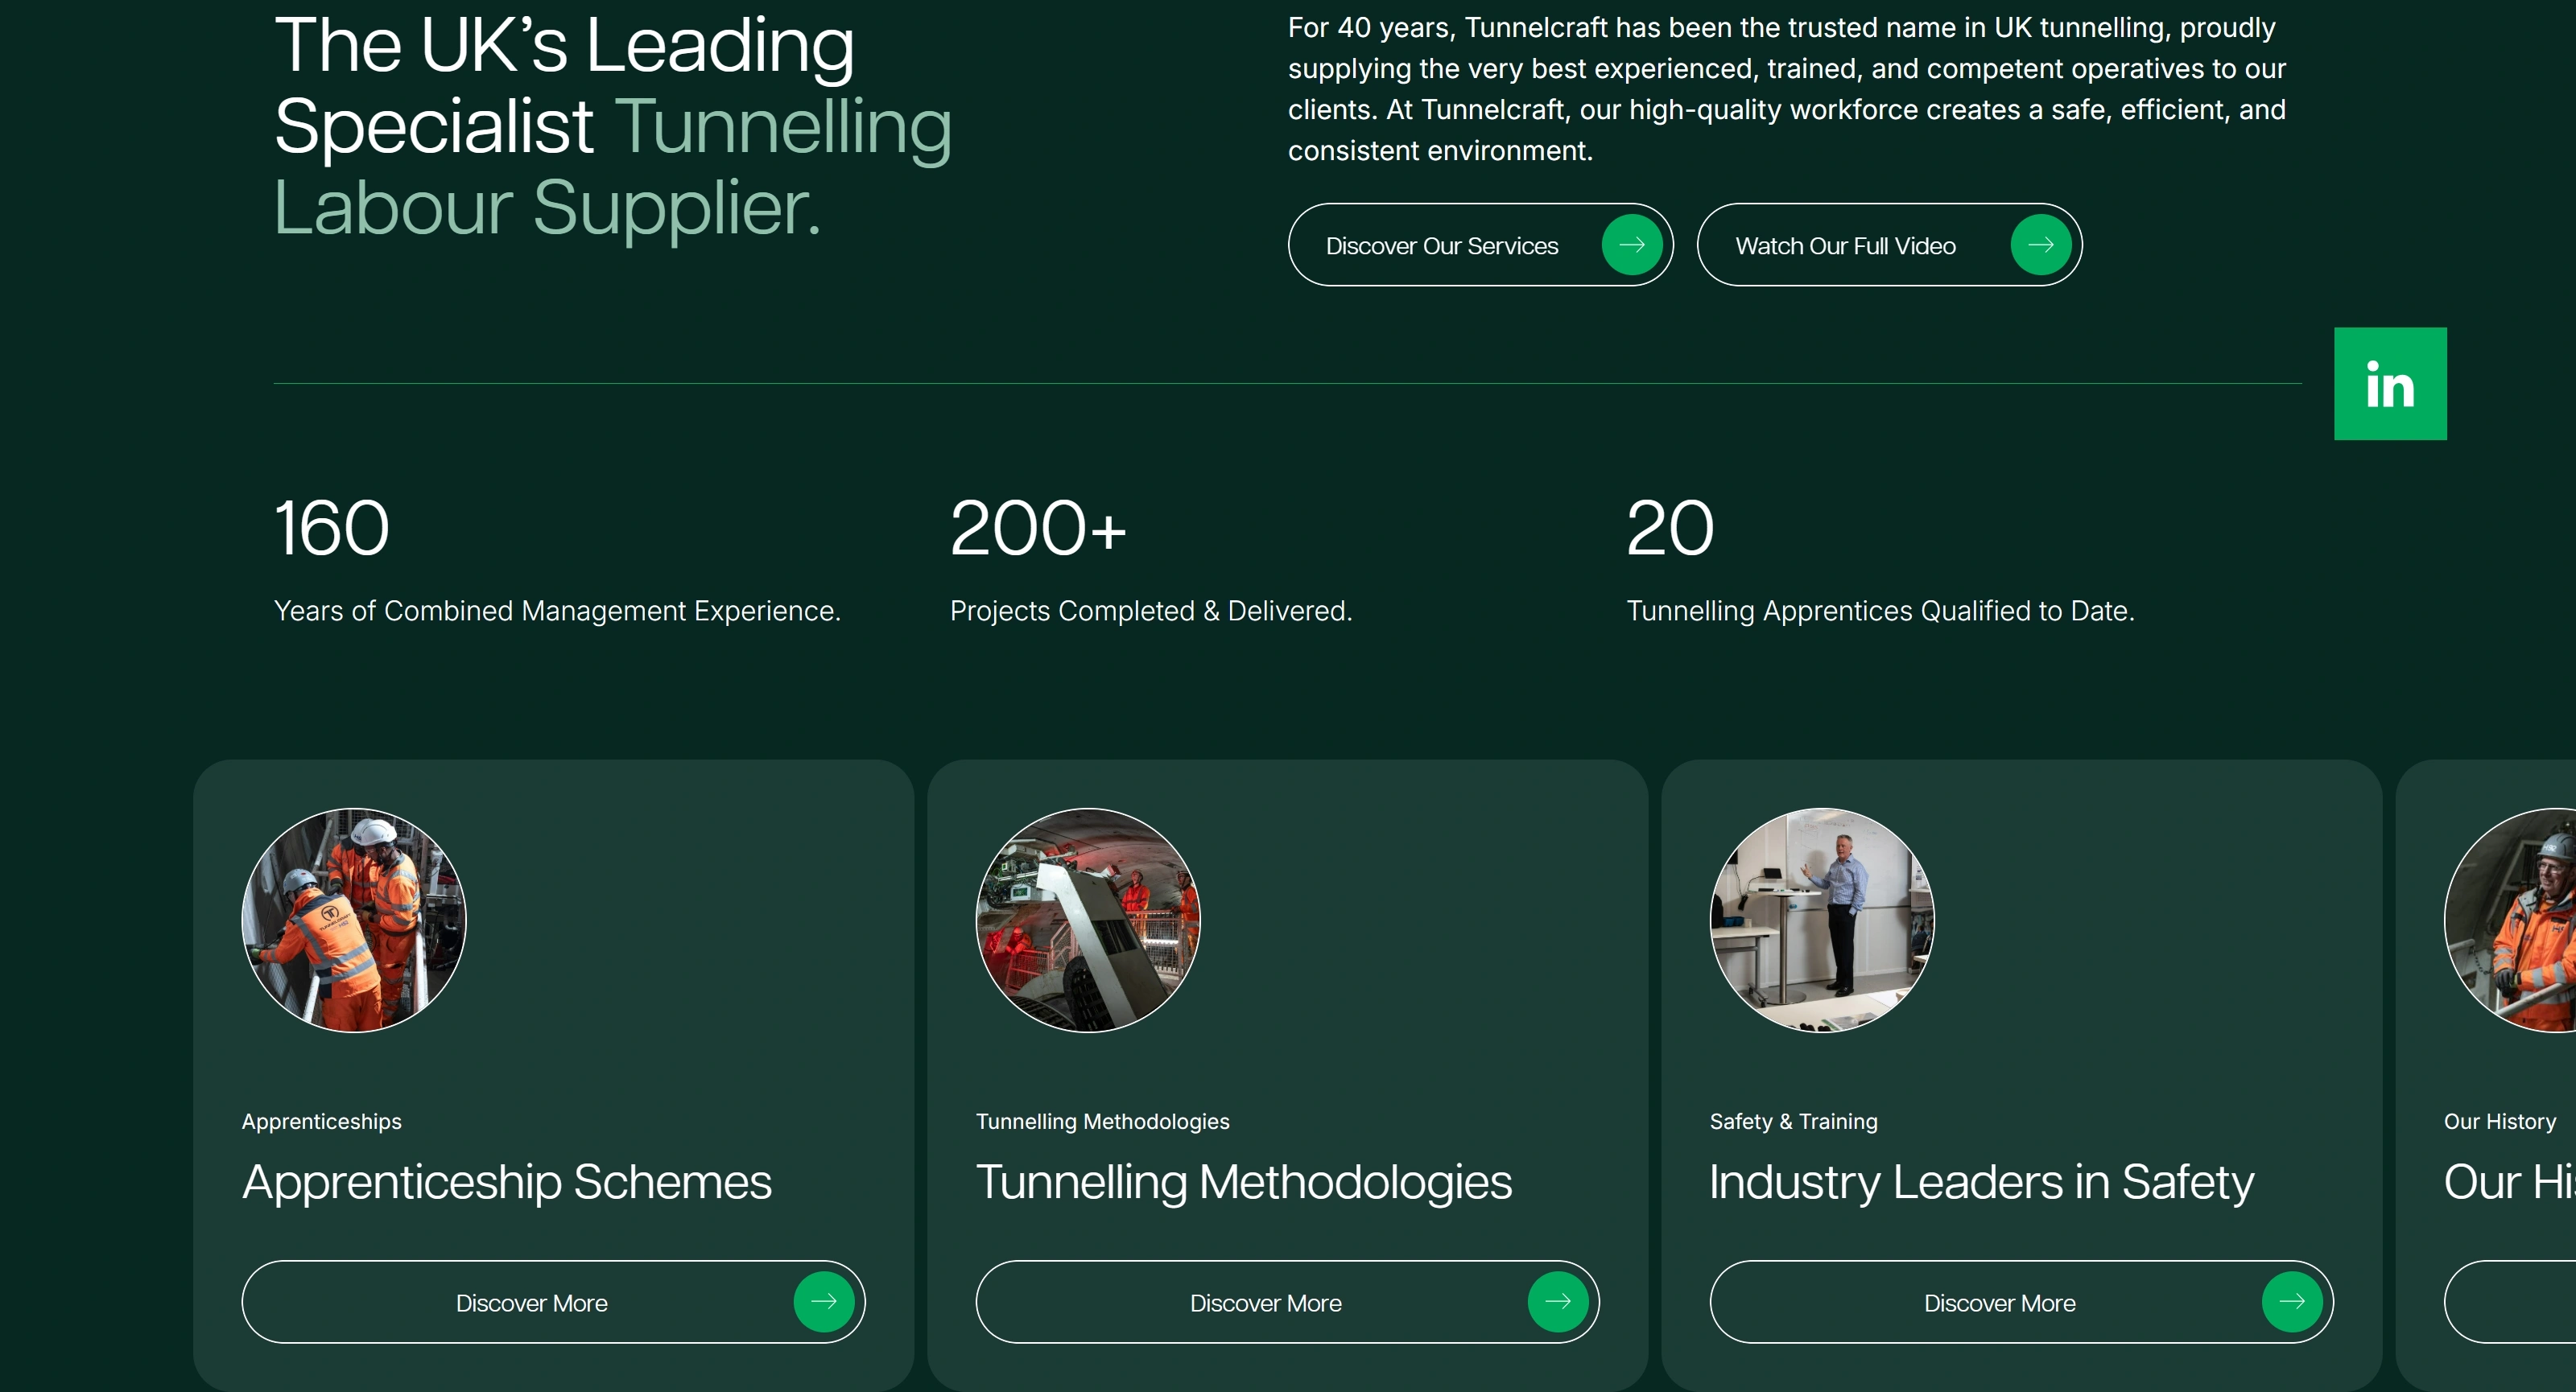The width and height of the screenshot is (2576, 1392).
Task: Click the 160 statistic number
Action: pyautogui.click(x=332, y=528)
